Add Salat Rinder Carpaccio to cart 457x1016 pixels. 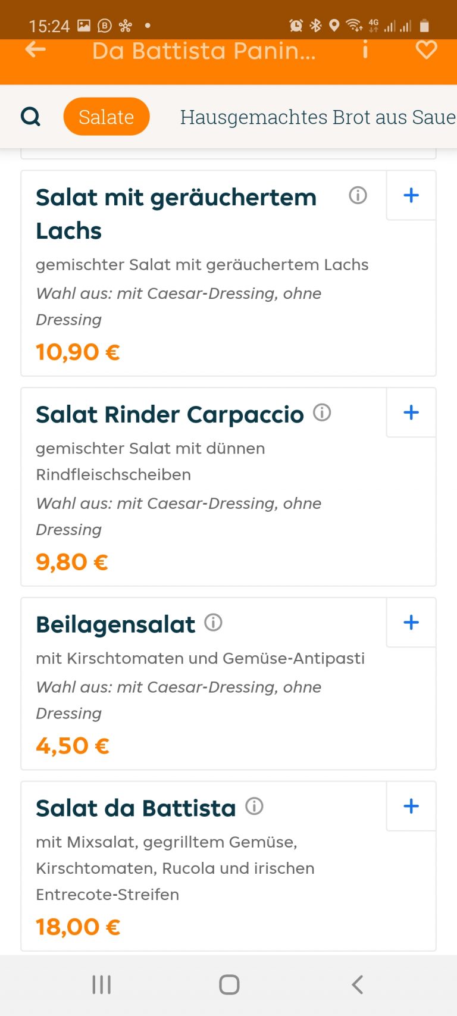411,412
